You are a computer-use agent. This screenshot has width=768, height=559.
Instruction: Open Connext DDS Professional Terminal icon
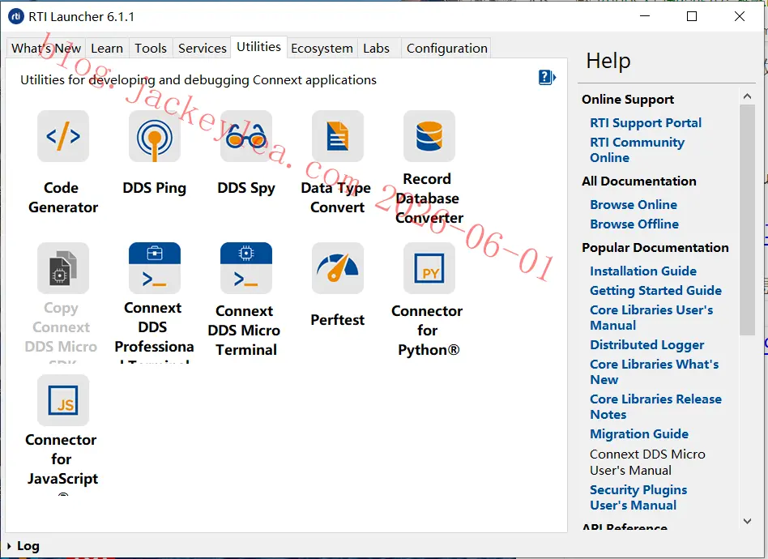pyautogui.click(x=155, y=268)
